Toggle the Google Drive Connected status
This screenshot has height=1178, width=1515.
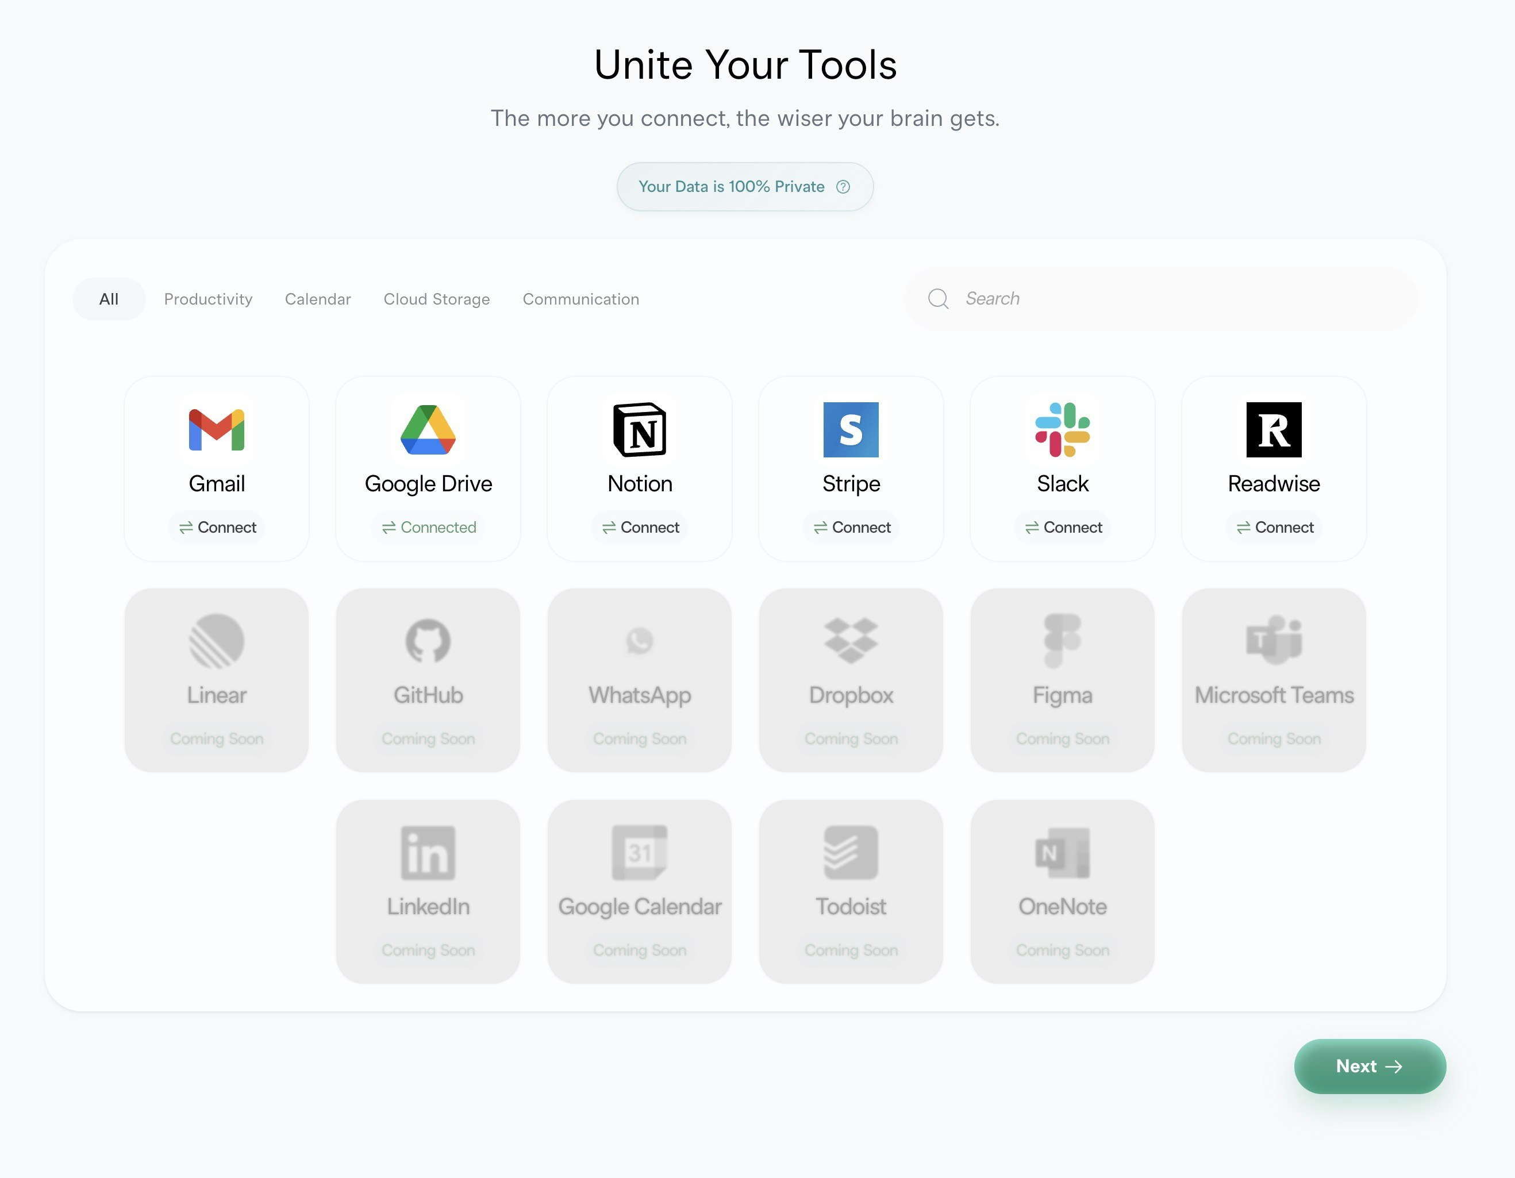(x=429, y=528)
